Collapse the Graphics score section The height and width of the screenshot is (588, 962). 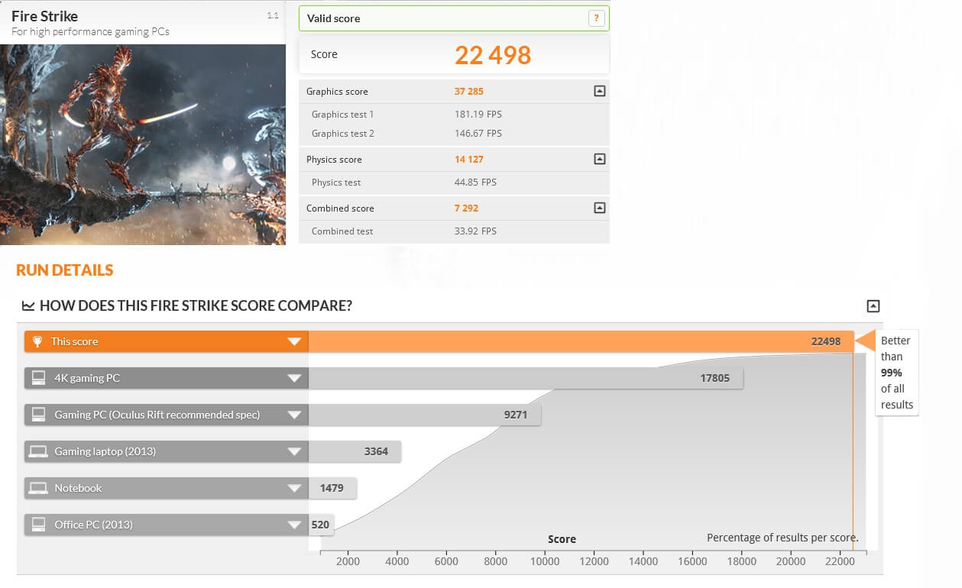pyautogui.click(x=600, y=91)
